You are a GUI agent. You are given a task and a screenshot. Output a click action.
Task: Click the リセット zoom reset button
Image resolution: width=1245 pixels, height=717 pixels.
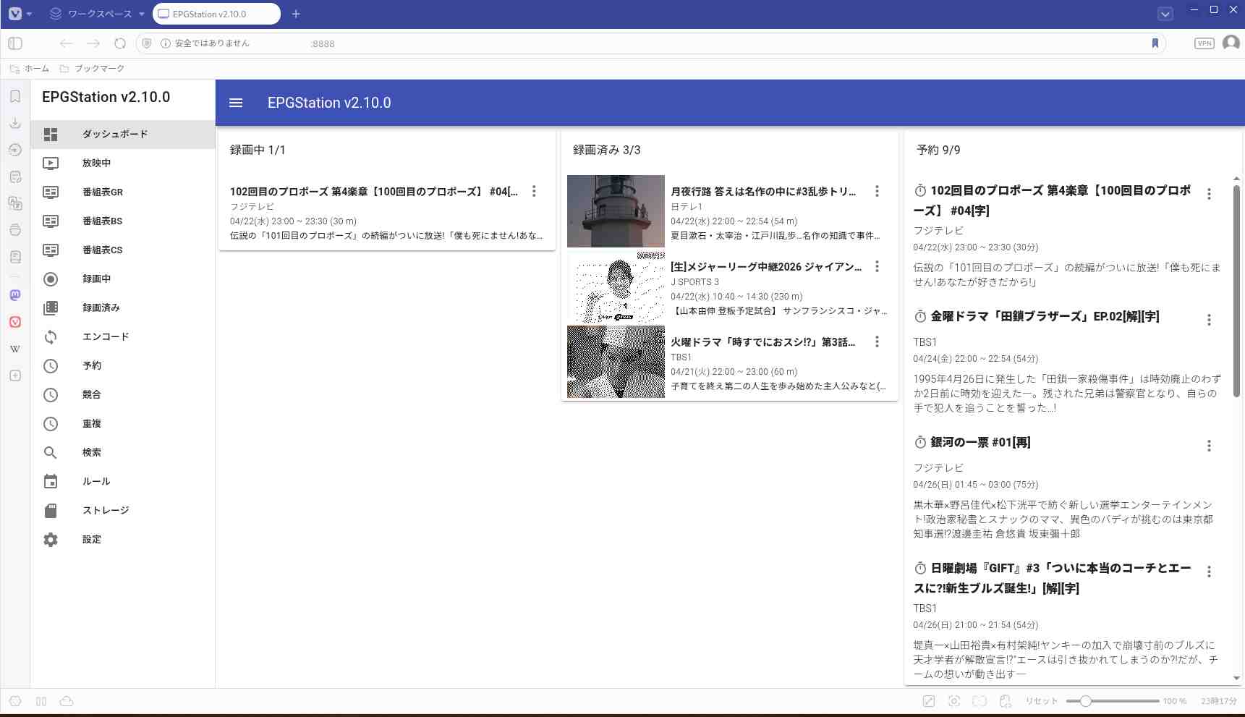pos(1041,701)
